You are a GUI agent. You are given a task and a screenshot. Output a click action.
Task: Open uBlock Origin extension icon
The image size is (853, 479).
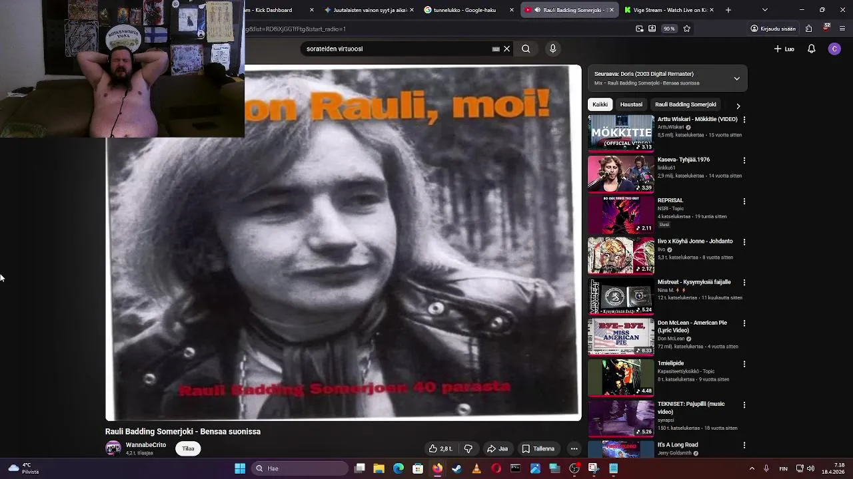point(826,27)
